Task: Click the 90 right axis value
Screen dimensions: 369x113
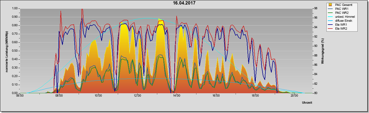Action: pyautogui.click(x=315, y=46)
